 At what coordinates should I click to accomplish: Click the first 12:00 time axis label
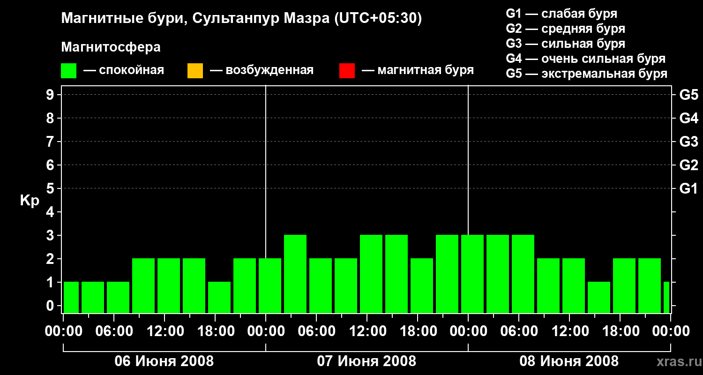165,331
